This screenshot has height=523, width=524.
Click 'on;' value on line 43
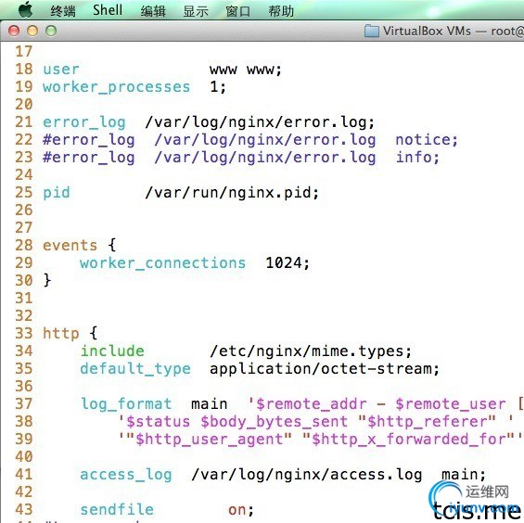[x=240, y=510]
